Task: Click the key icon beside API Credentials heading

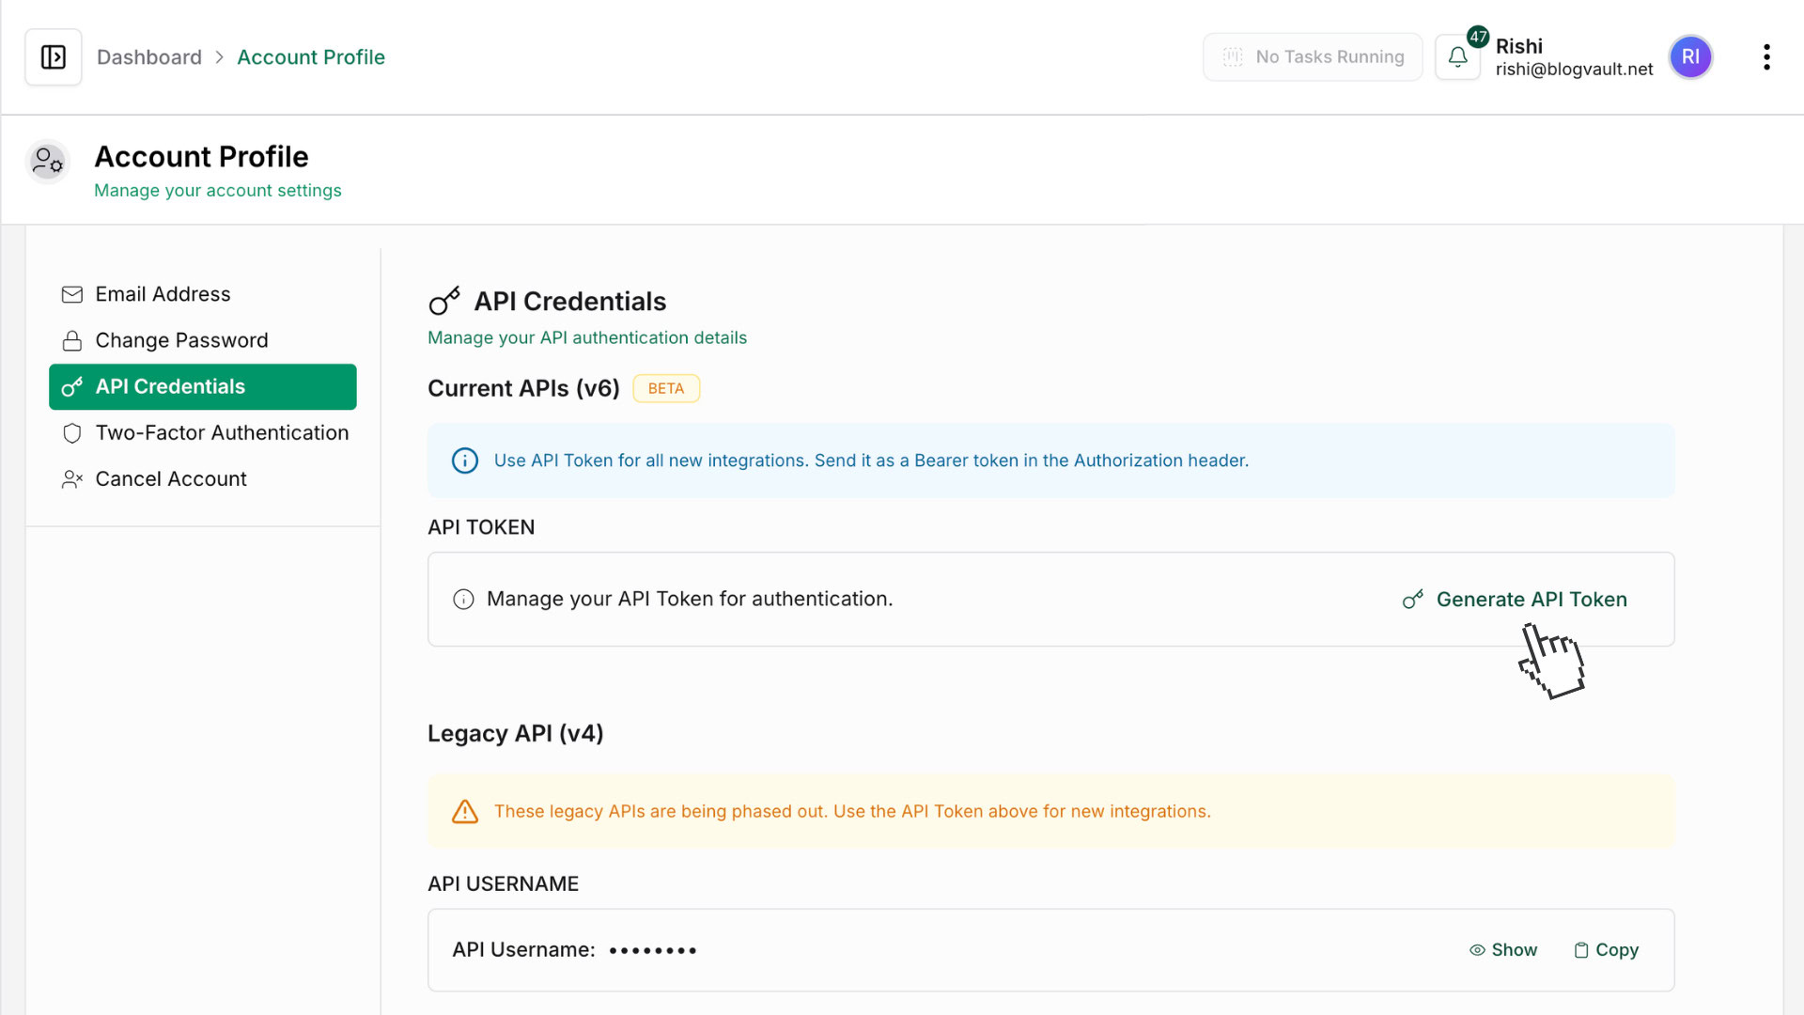Action: [x=444, y=302]
